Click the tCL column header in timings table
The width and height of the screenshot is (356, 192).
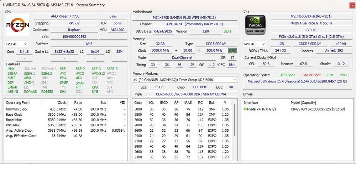tap(151, 102)
